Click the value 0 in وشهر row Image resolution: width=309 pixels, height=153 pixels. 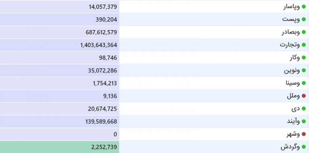(115, 134)
